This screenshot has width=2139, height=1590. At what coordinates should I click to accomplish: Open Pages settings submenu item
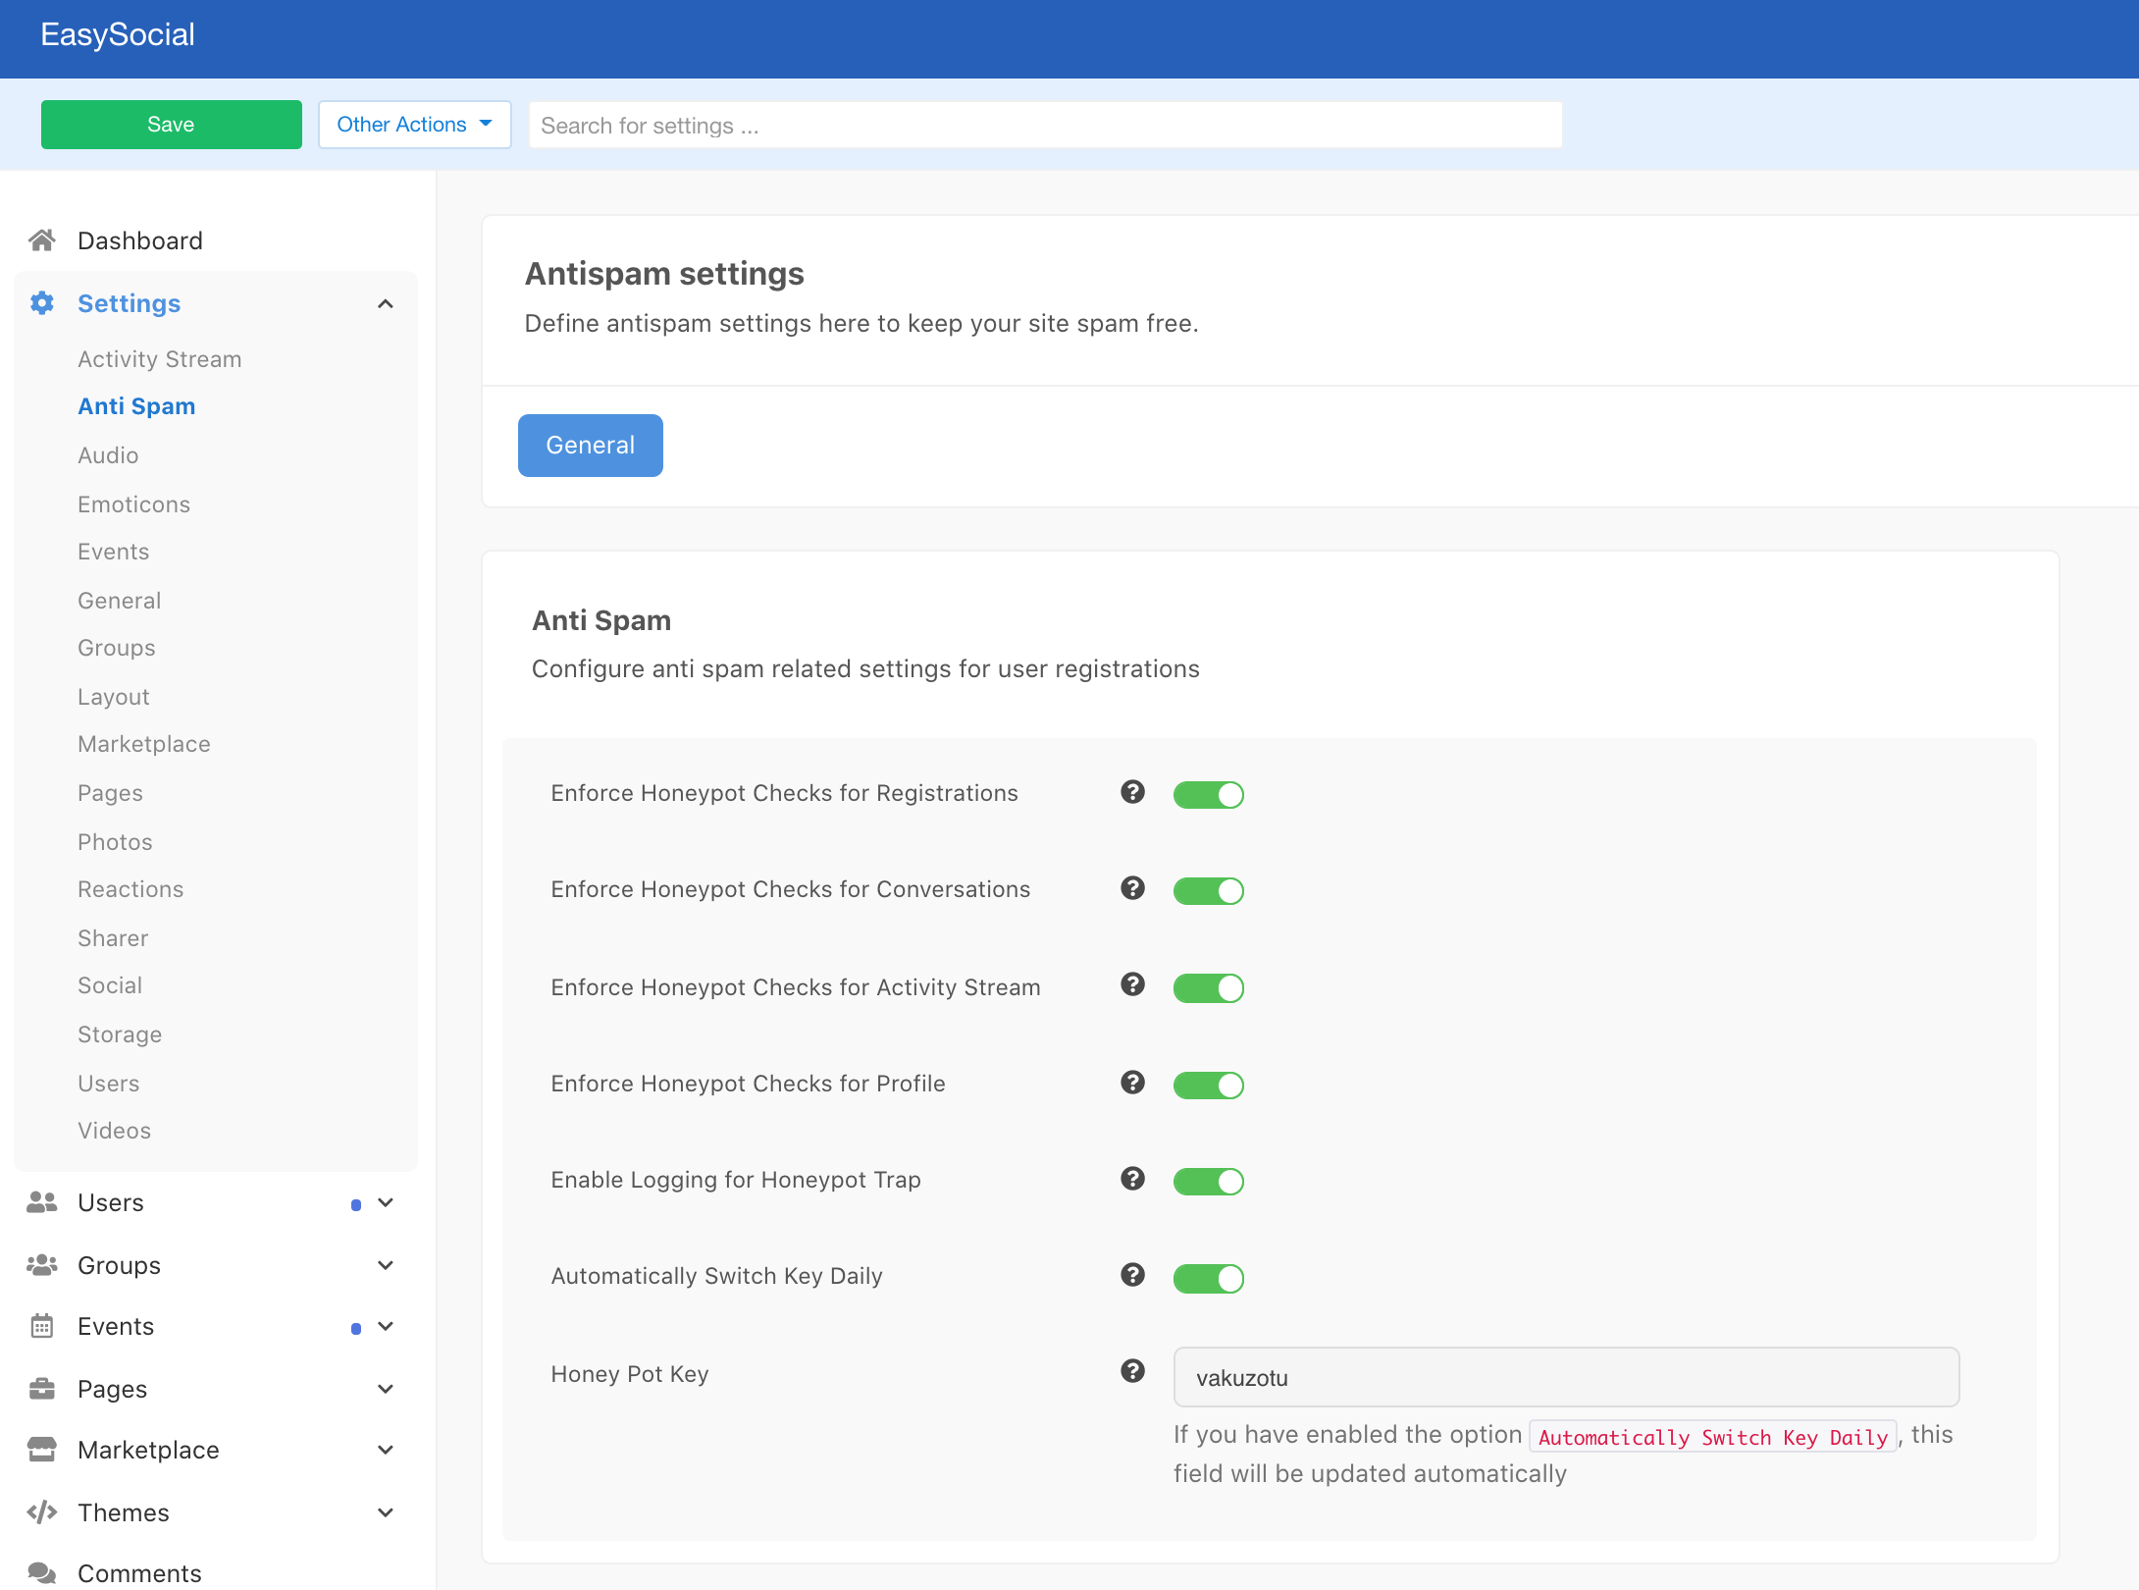tap(111, 793)
